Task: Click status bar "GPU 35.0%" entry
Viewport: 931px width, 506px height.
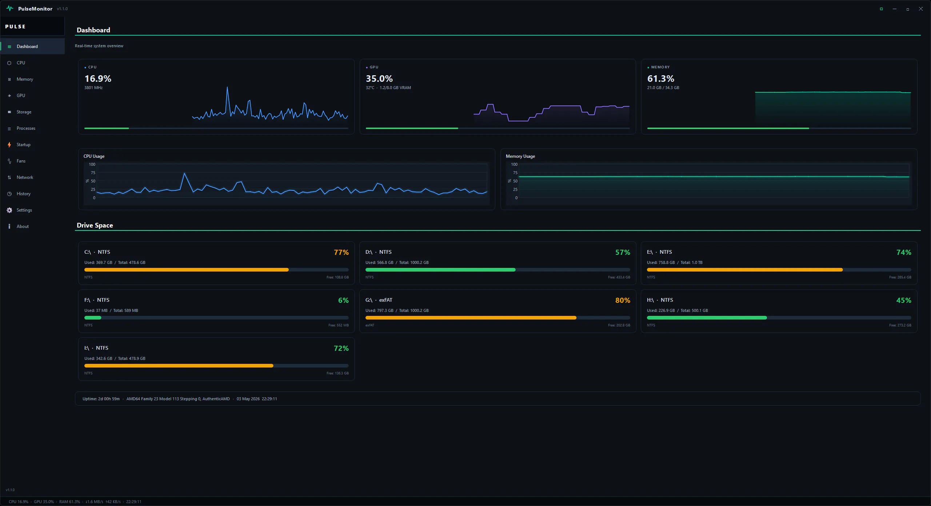Action: point(44,502)
